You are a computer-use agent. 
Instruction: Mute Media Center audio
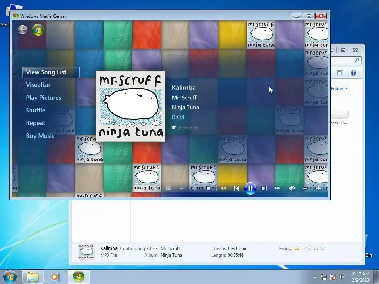(x=292, y=188)
